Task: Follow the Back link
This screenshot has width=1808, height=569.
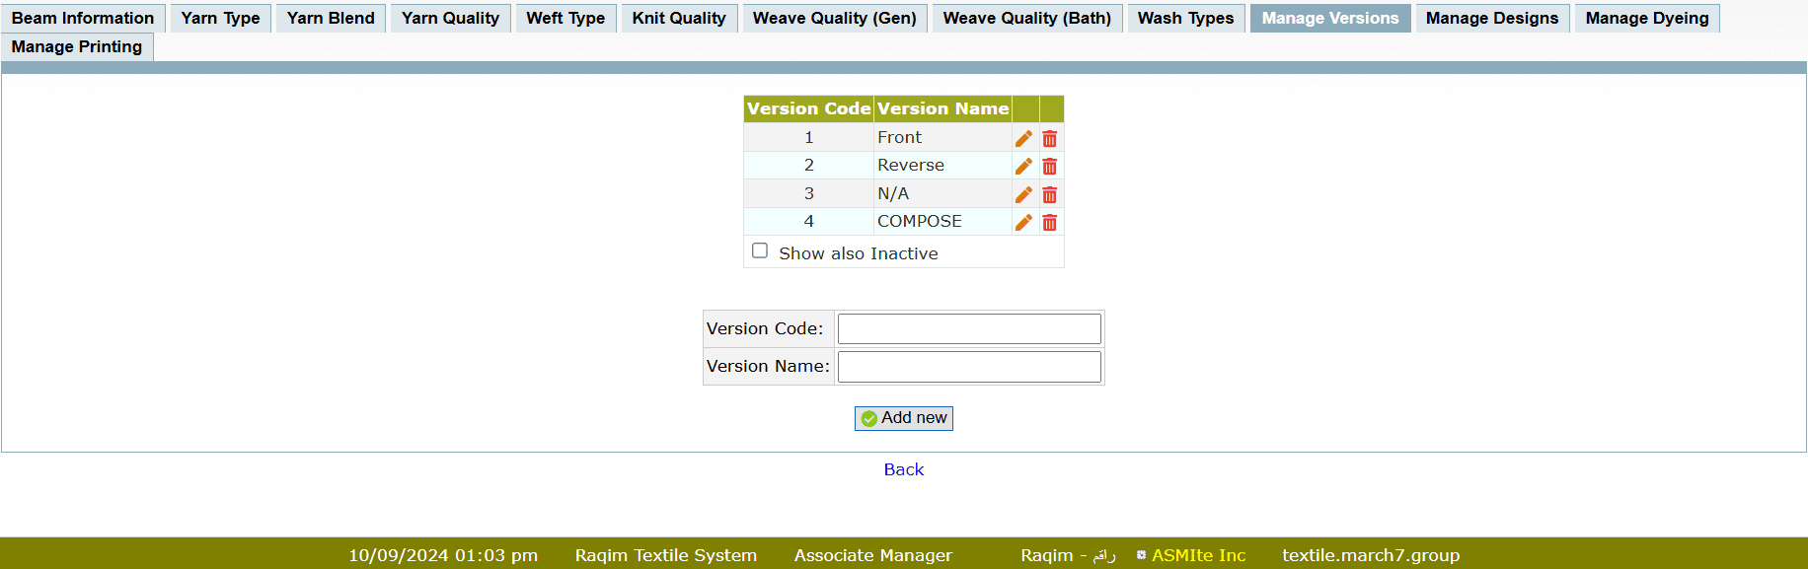Action: point(903,469)
